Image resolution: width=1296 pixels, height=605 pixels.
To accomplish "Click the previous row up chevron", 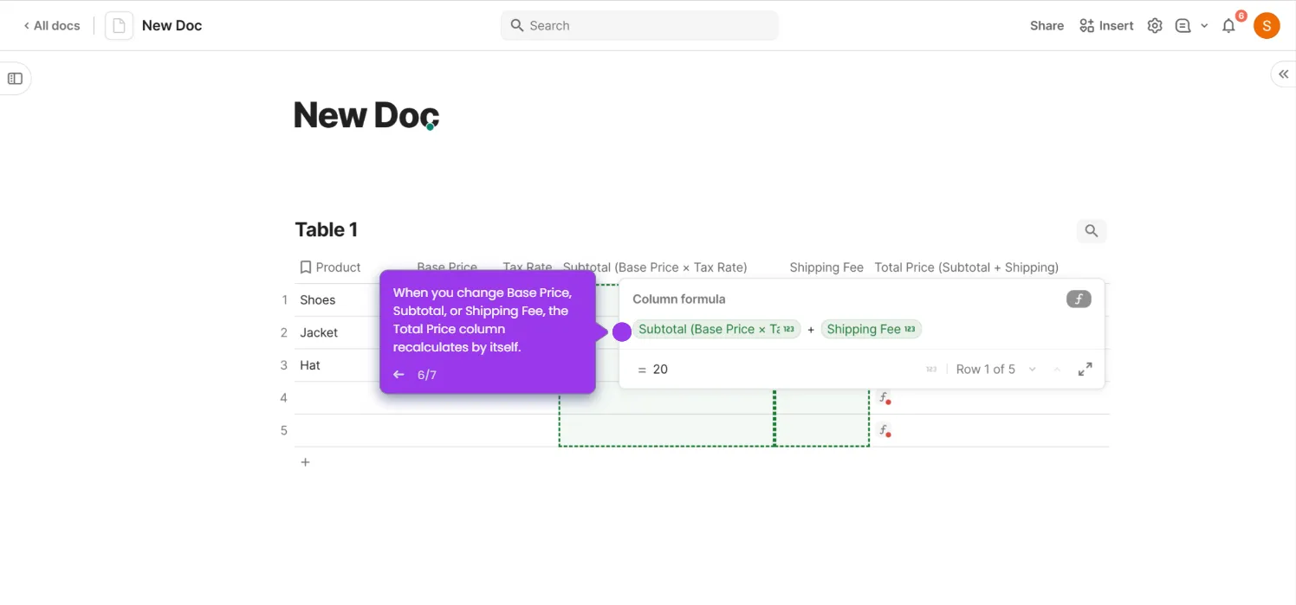I will (x=1057, y=370).
